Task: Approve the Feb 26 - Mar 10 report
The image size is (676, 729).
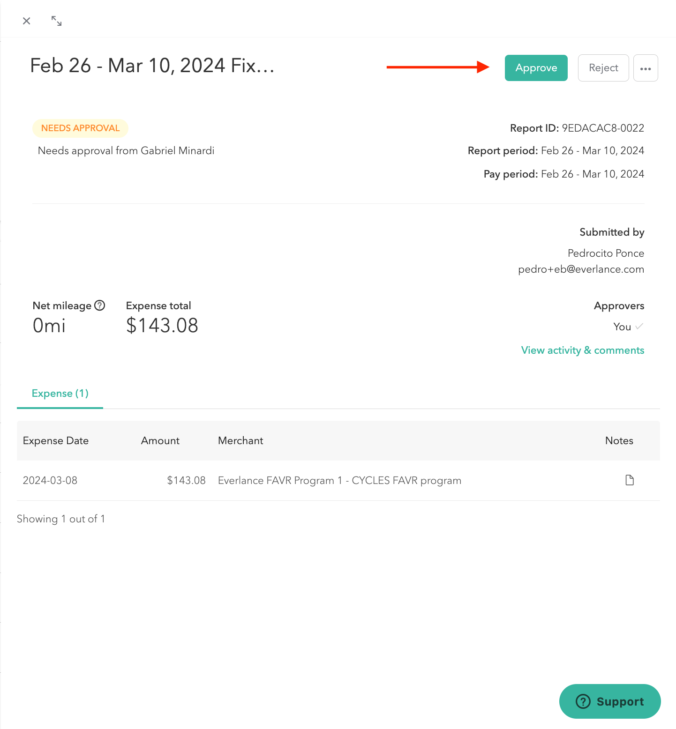Action: (536, 68)
